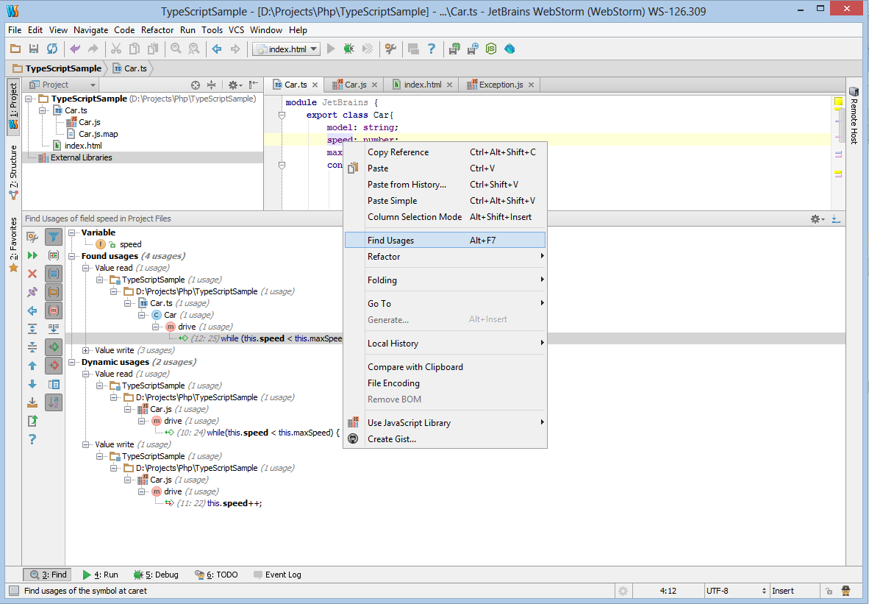Open the Event Log tool window
Image resolution: width=869 pixels, height=604 pixels.
(277, 575)
